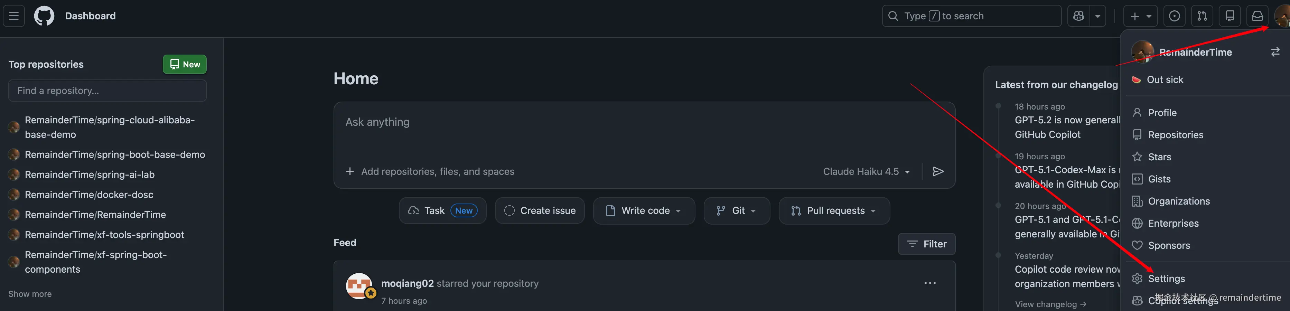The height and width of the screenshot is (311, 1290).
Task: Open the Issues icon in header
Action: click(x=1174, y=16)
